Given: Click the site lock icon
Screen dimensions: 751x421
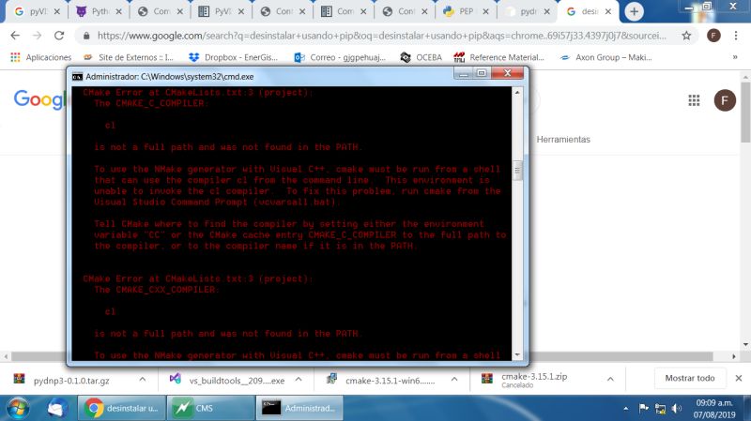Looking at the screenshot, I should (86, 36).
